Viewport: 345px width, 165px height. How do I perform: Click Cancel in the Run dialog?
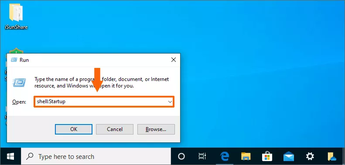pyautogui.click(x=115, y=129)
